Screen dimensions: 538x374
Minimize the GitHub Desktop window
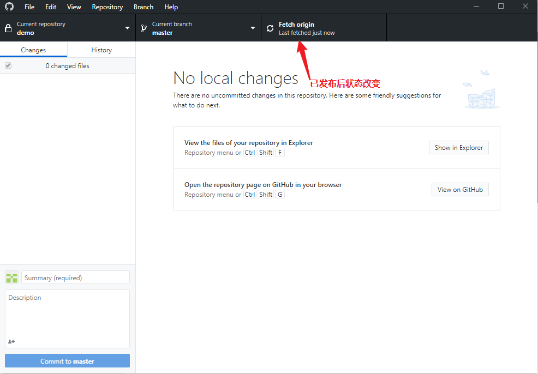point(476,6)
